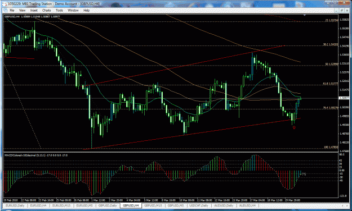Maximize the MIG Trading Station window

click(x=335, y=3)
